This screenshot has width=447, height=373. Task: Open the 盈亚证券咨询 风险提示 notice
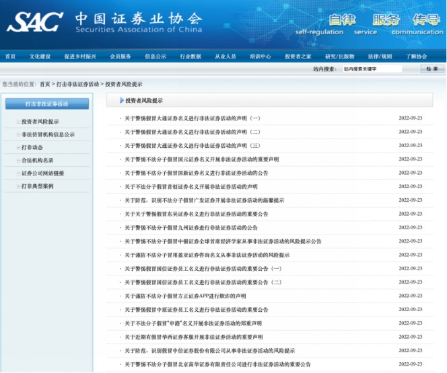[207, 255]
